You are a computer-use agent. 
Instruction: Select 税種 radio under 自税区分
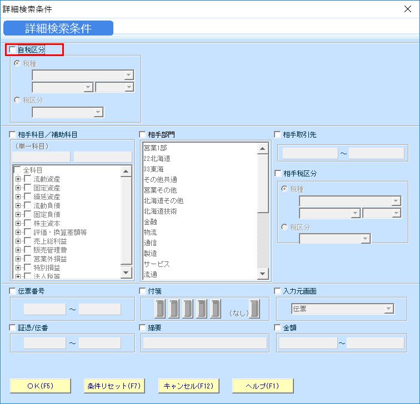pyautogui.click(x=17, y=63)
